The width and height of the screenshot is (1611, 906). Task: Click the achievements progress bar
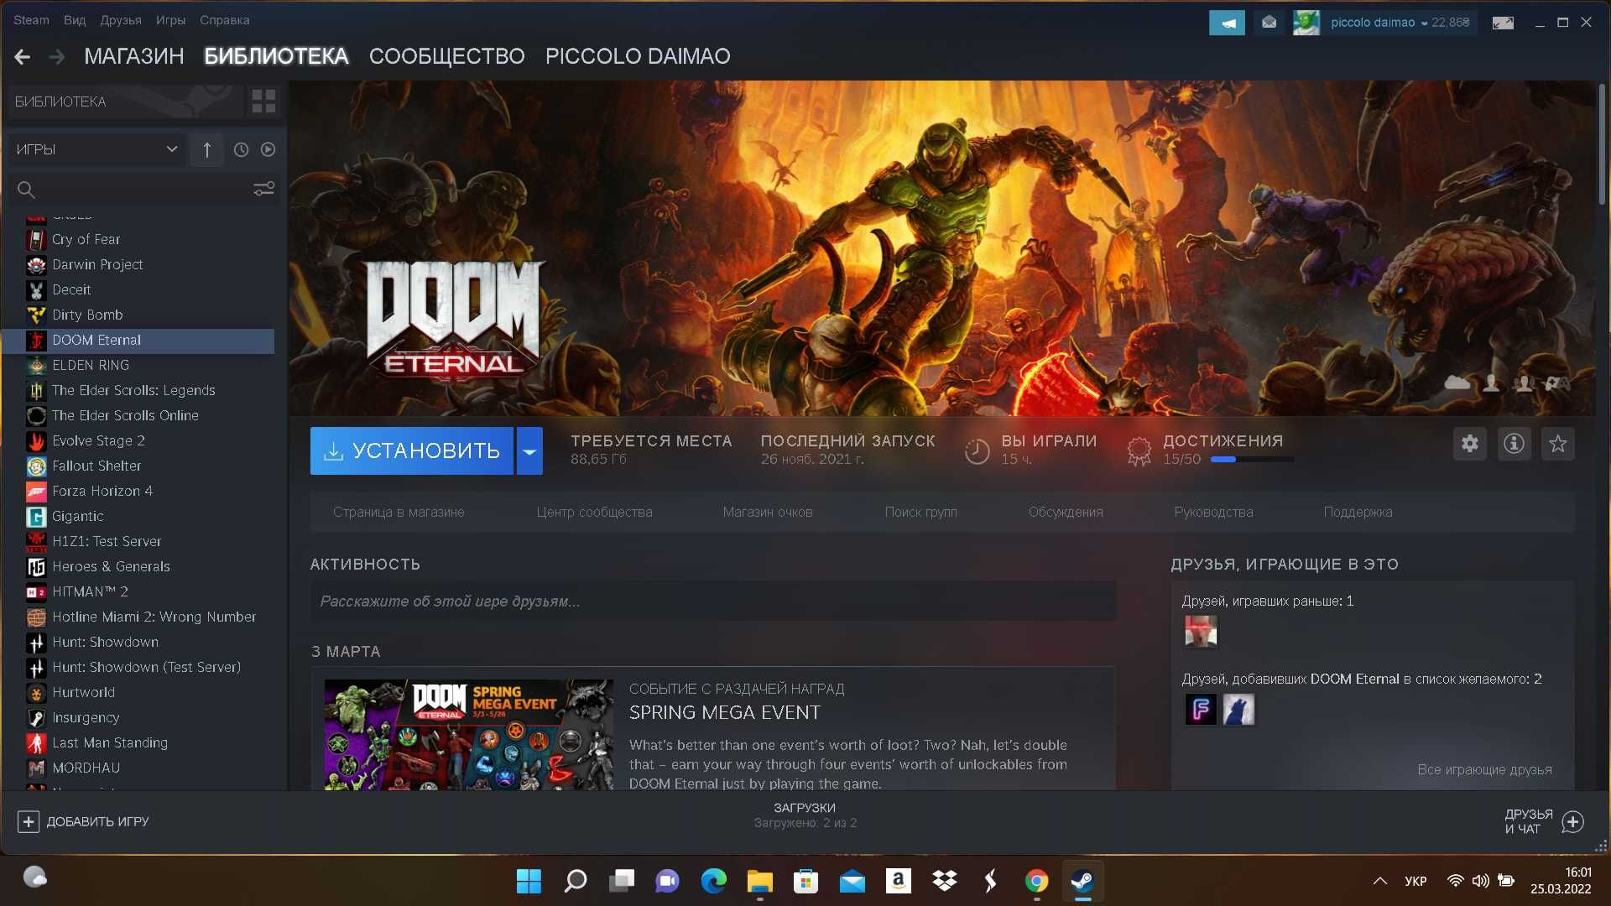coord(1252,459)
